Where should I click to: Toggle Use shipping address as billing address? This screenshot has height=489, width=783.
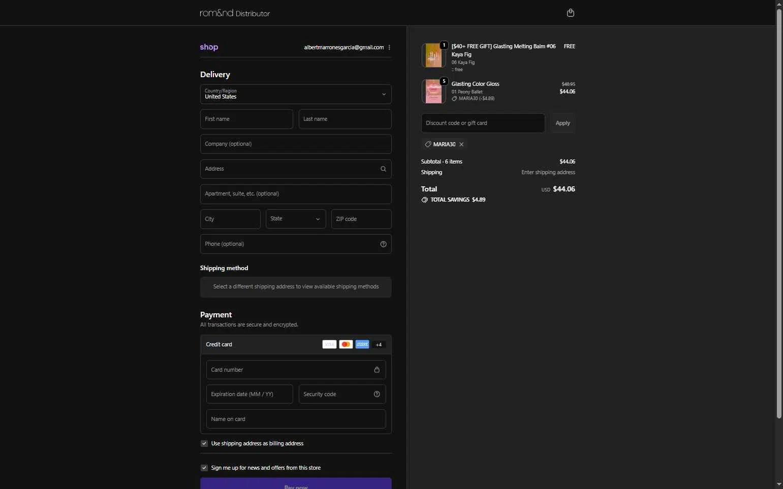click(x=204, y=443)
